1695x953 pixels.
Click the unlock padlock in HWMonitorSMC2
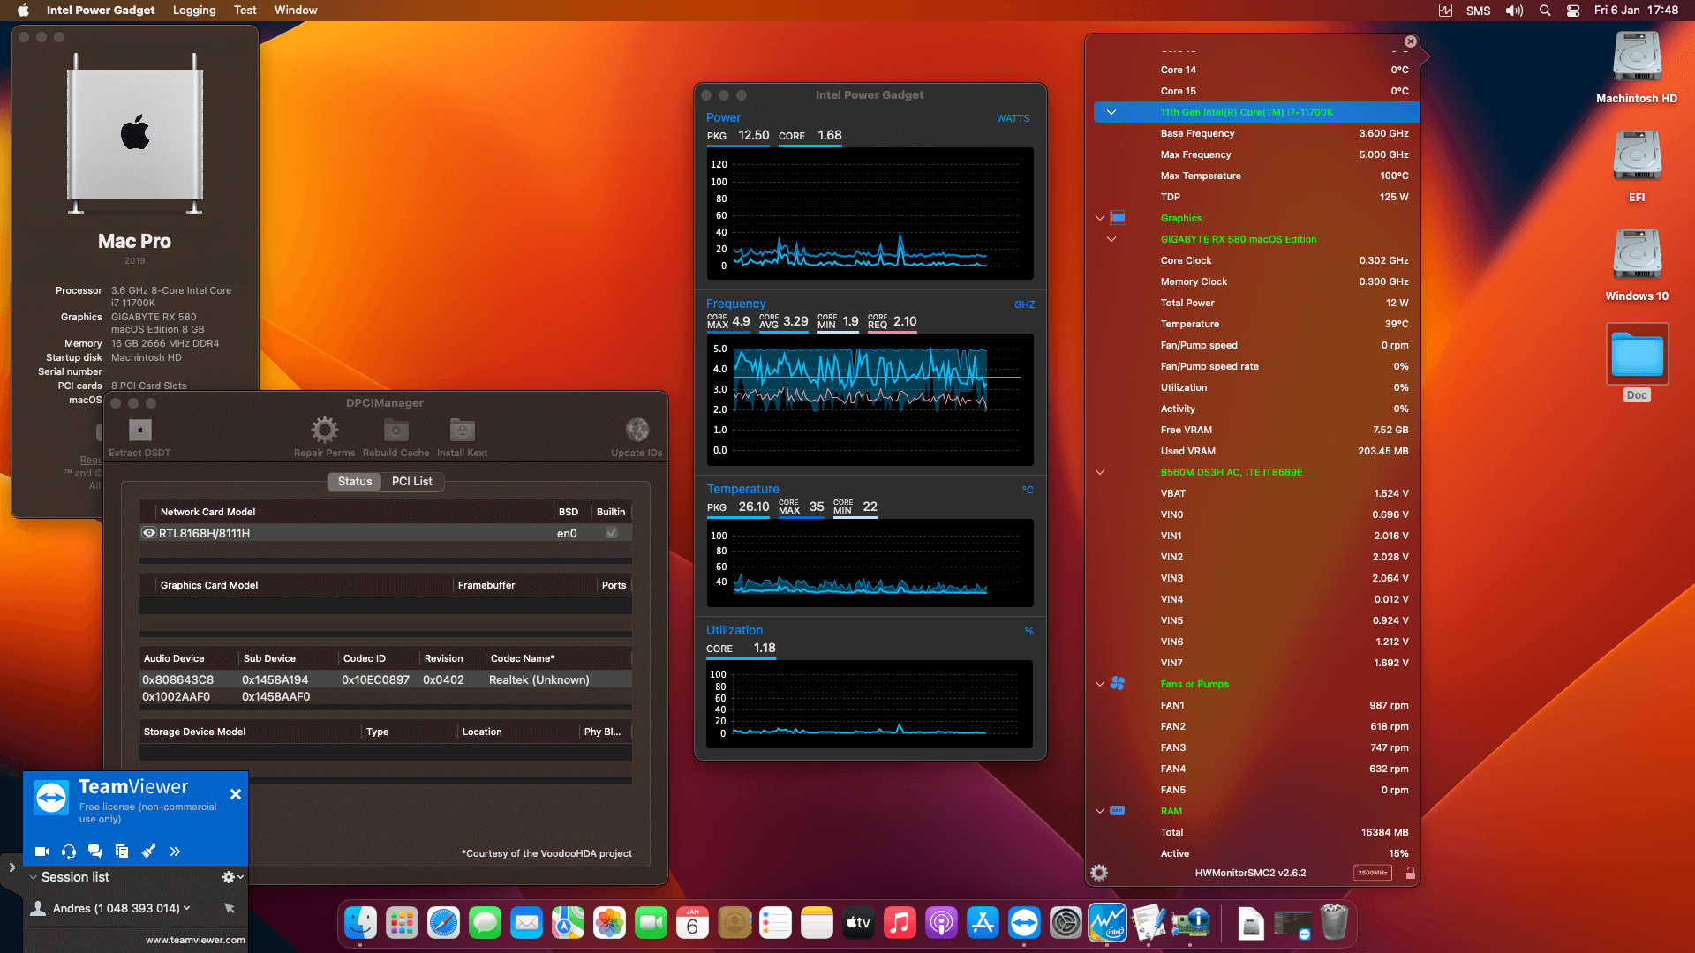(1410, 873)
